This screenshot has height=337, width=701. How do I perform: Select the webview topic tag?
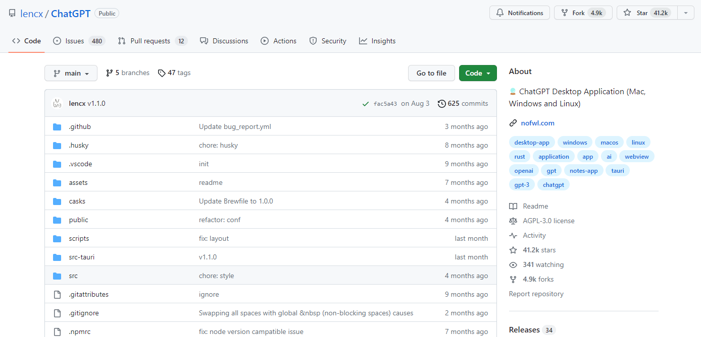[636, 157]
